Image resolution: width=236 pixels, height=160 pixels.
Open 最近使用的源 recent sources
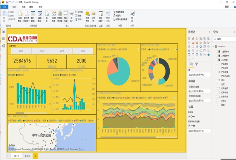point(26,16)
